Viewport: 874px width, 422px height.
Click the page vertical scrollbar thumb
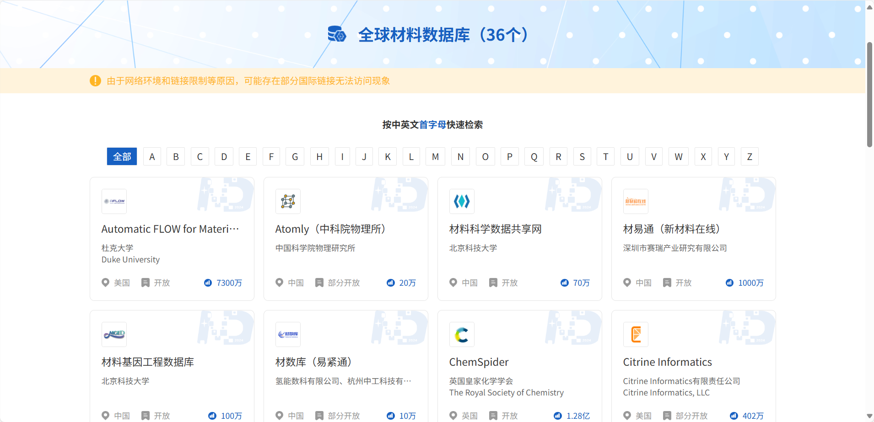869,95
